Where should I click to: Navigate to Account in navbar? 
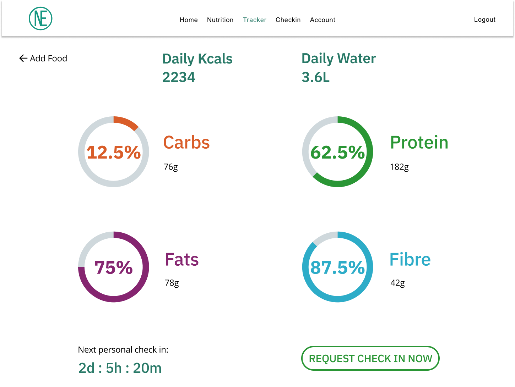pyautogui.click(x=322, y=20)
